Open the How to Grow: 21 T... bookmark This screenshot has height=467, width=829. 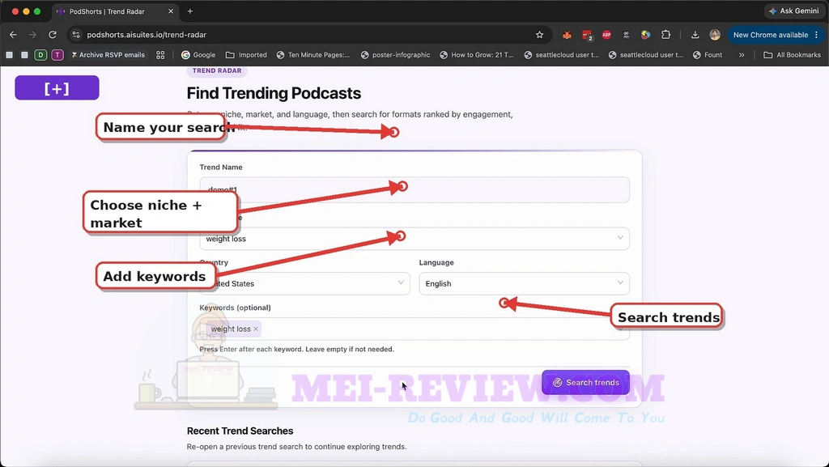(477, 55)
